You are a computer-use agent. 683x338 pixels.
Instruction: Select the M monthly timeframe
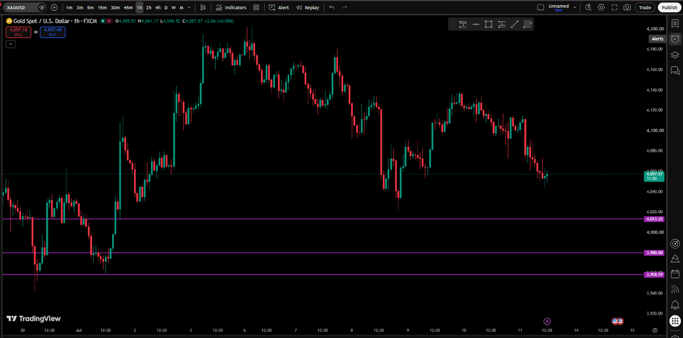click(181, 7)
